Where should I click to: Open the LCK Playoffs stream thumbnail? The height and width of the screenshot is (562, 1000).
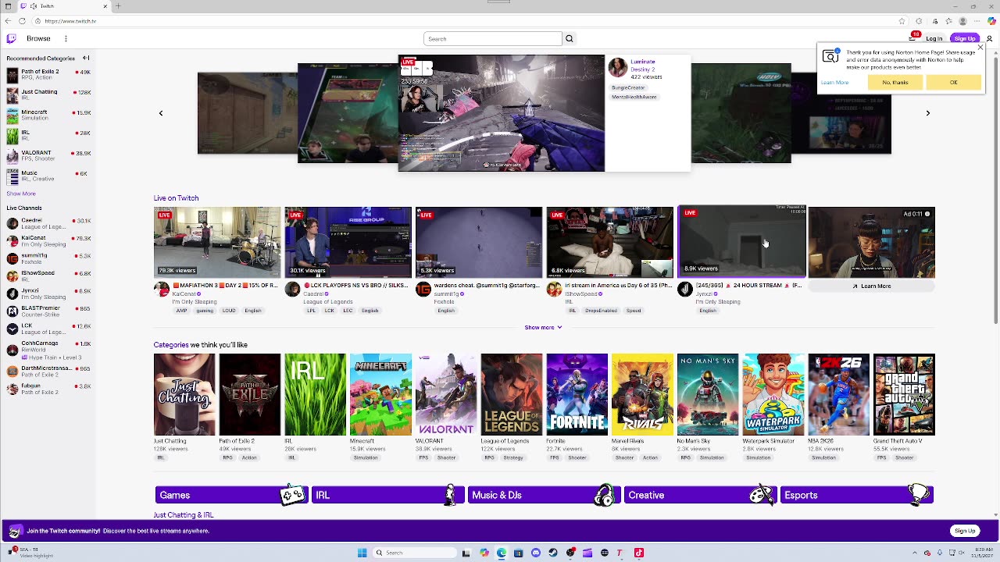pos(348,242)
